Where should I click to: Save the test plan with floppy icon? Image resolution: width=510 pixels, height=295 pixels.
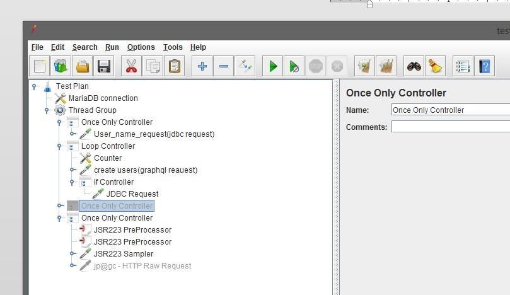pos(104,66)
